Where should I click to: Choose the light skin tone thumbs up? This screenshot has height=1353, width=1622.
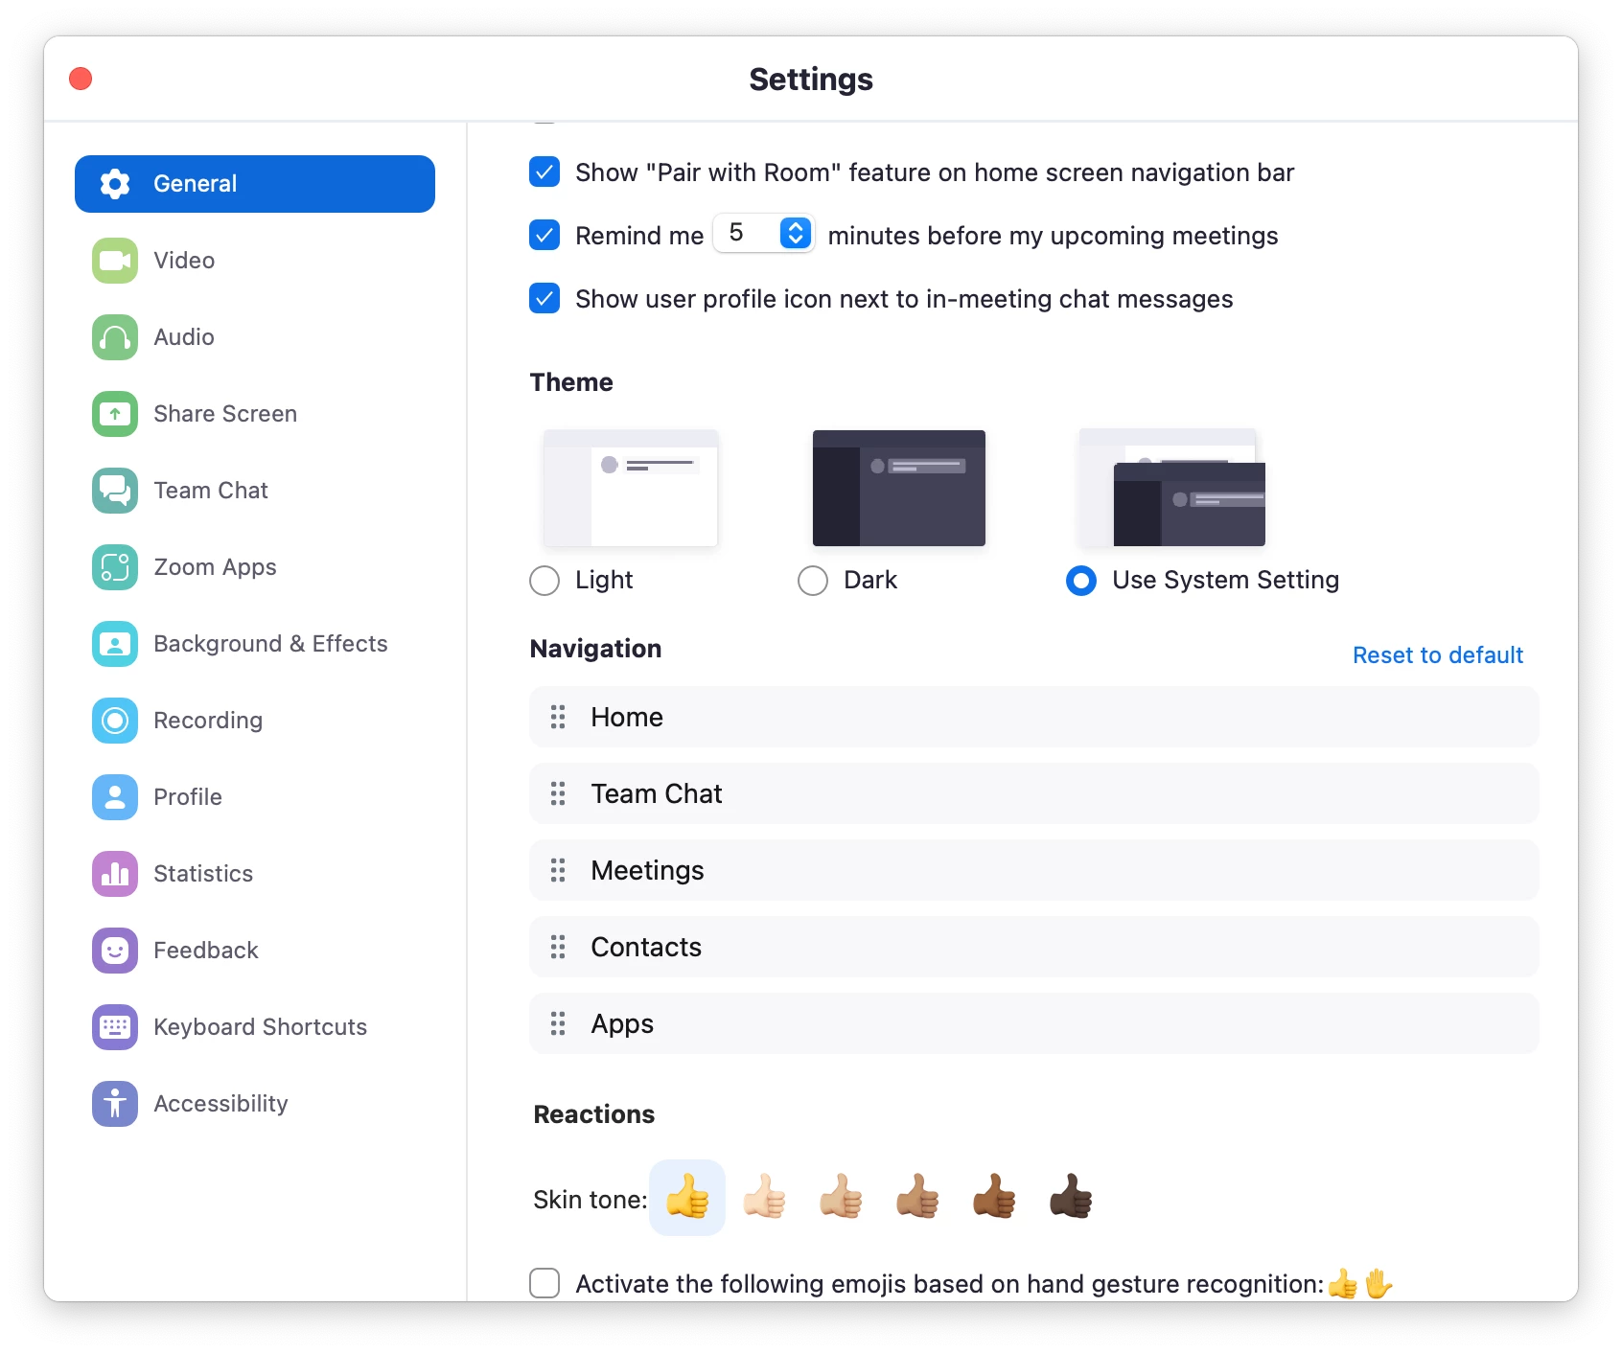pos(764,1198)
